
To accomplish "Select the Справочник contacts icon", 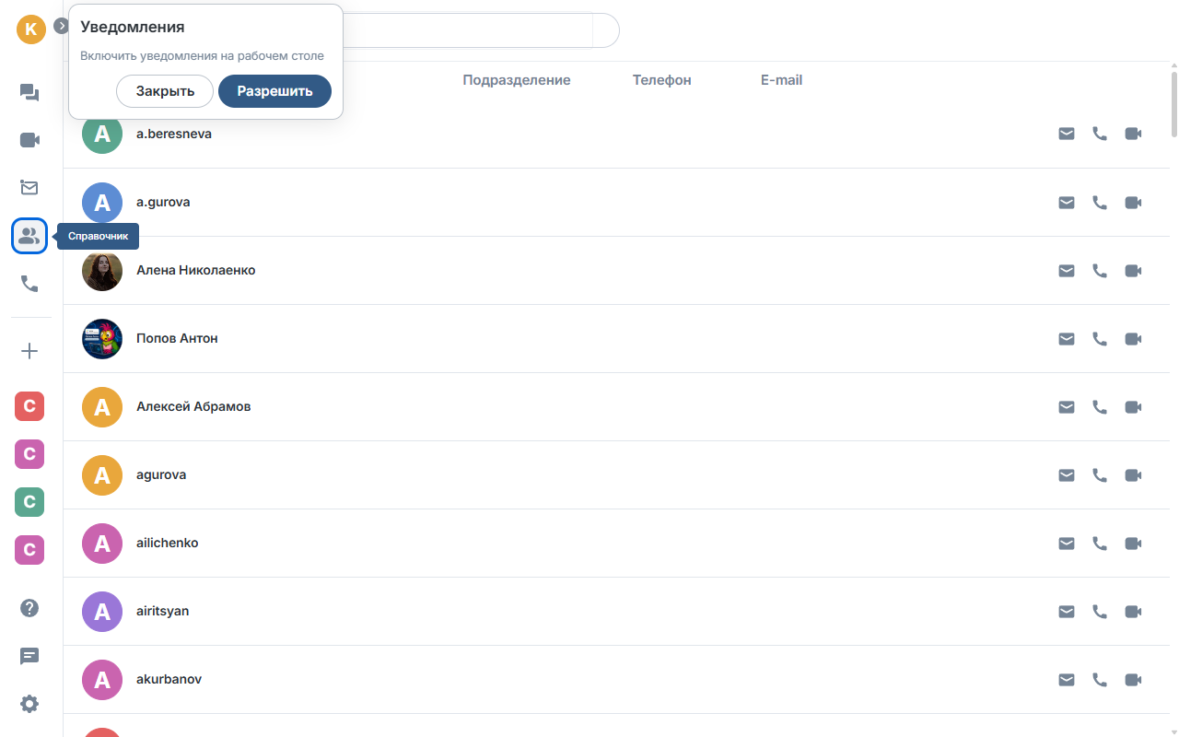I will 29,236.
